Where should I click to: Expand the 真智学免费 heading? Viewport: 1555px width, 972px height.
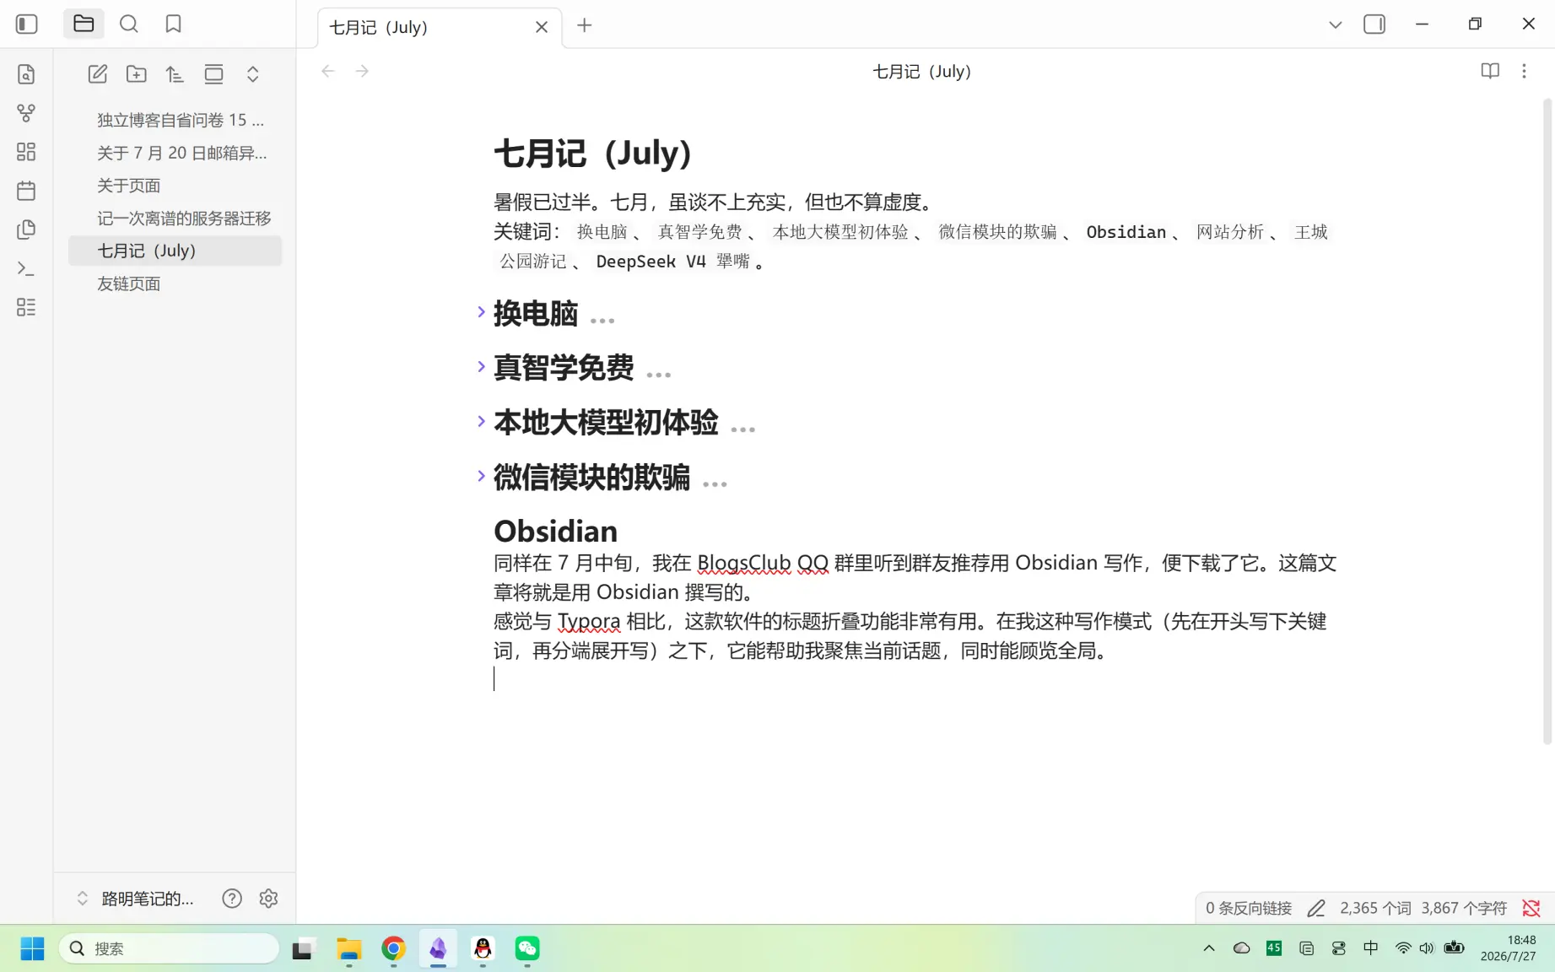481,366
